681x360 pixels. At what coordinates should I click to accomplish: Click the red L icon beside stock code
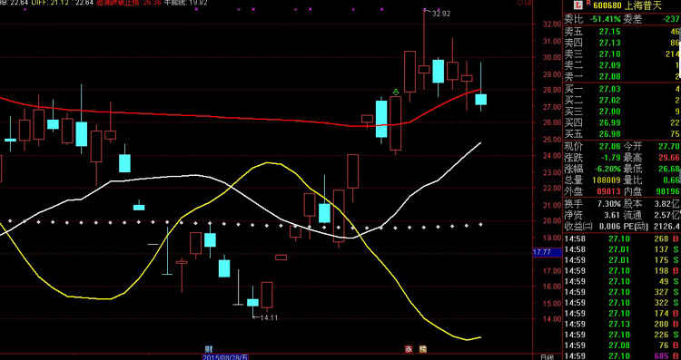(578, 5)
